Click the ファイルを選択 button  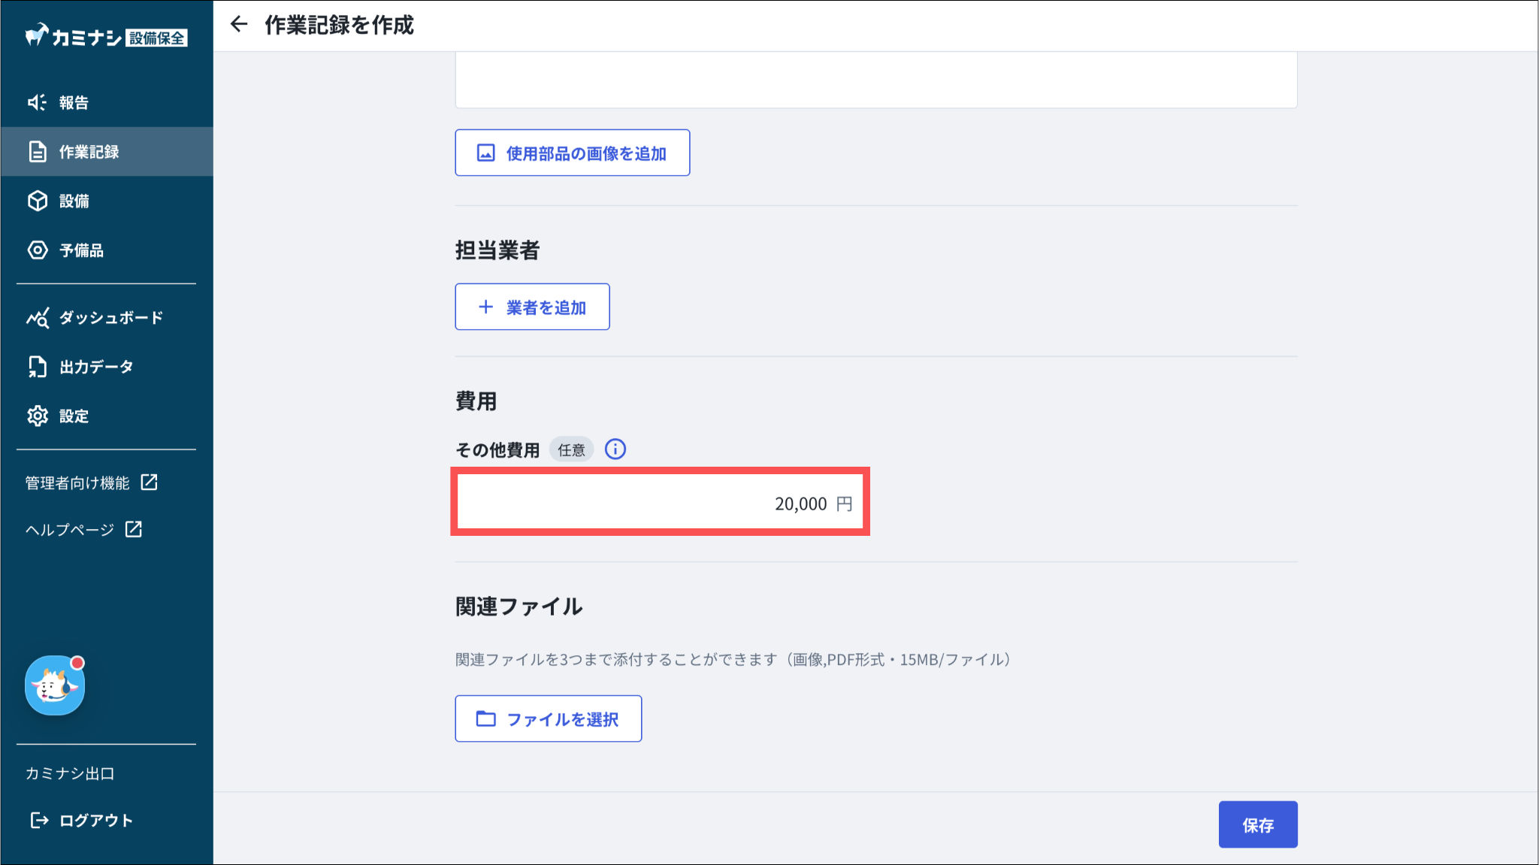point(548,719)
